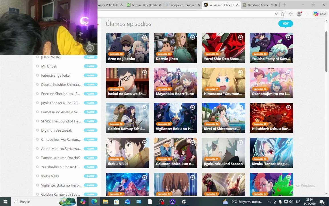329x206 pixels.
Task: Click the play icon on Goumon Baito-kun card
Action: [192, 142]
